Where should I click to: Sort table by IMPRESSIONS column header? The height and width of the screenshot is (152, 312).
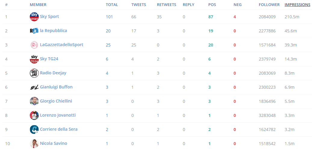(x=297, y=4)
